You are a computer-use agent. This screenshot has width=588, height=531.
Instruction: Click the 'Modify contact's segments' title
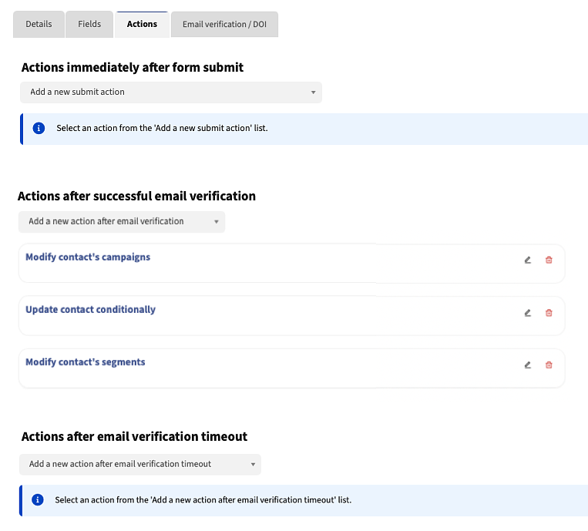[x=85, y=362]
